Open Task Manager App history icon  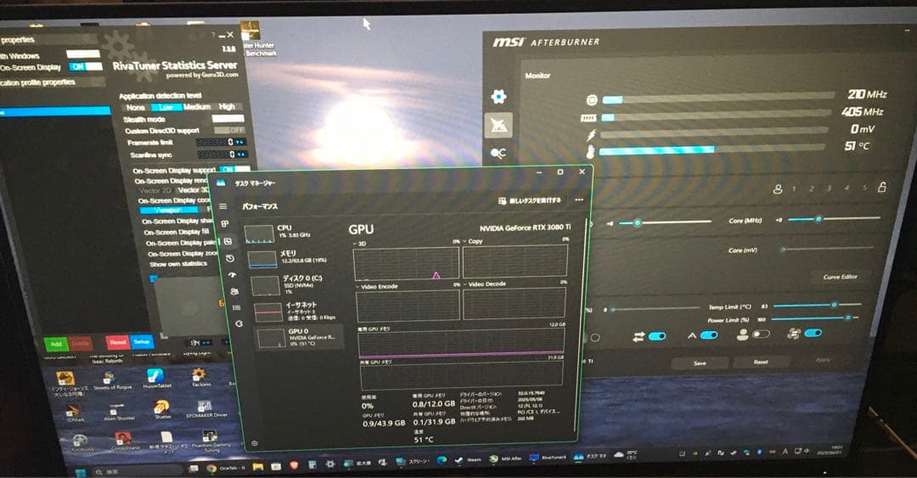230,258
